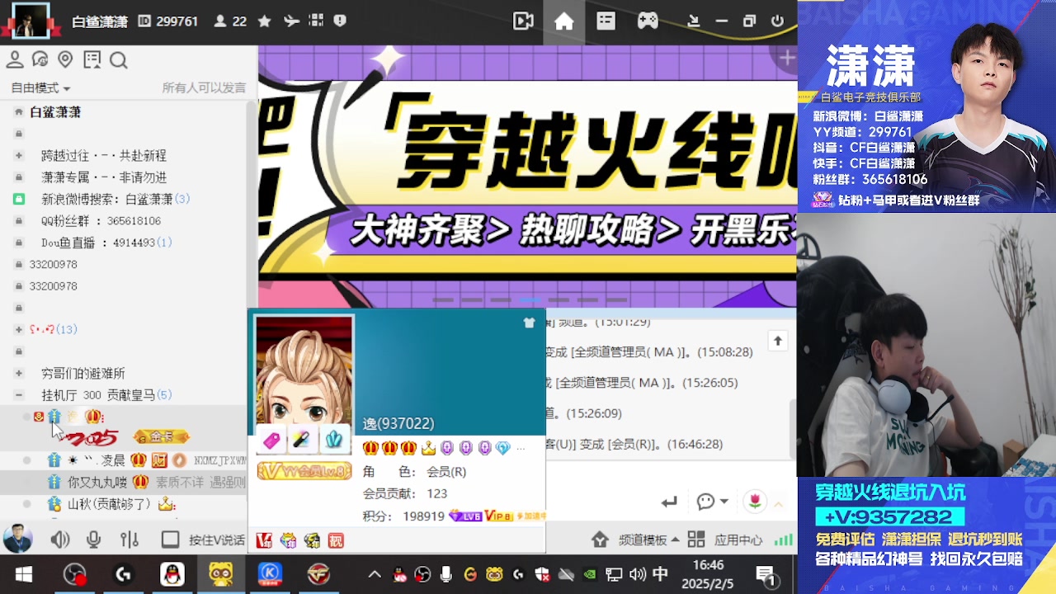Open the list/task panel icon in top bar
The image size is (1056, 594).
(606, 21)
